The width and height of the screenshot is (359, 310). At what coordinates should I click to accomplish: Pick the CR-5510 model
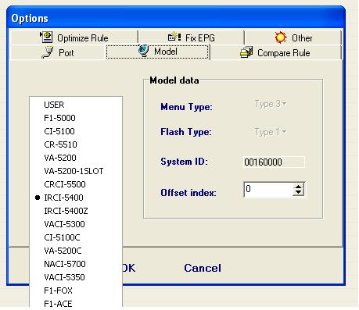(76, 144)
